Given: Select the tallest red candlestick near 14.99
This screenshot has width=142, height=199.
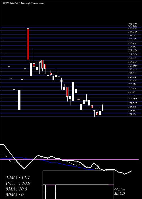Looking at the screenshot, I should click(28, 44).
